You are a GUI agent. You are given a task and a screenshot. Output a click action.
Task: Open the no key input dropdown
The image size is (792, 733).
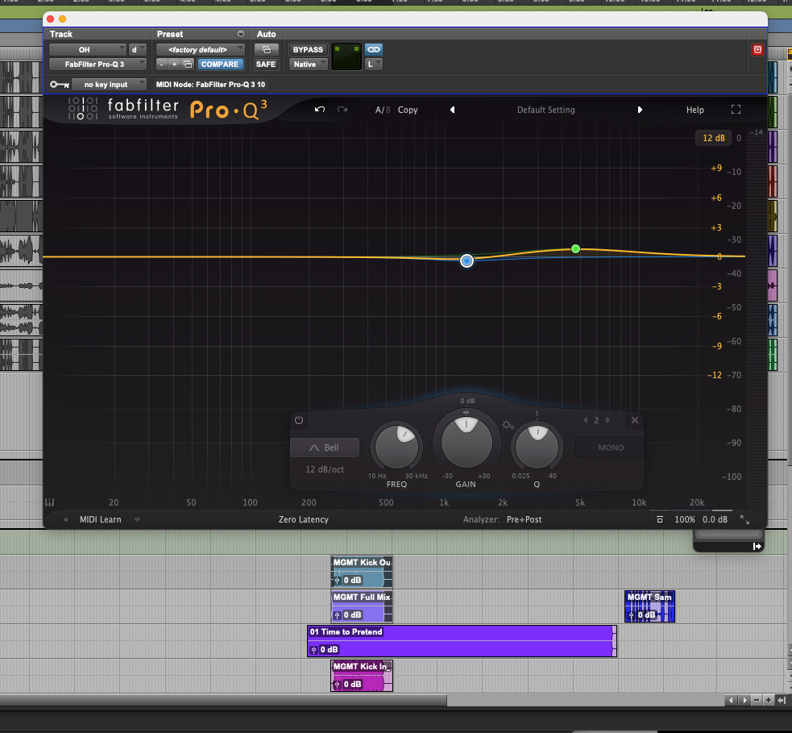coord(109,85)
